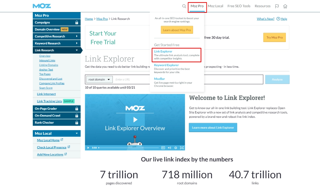The image size is (320, 190).
Task: Click the flag icon in top navigation
Action: click(x=277, y=6)
